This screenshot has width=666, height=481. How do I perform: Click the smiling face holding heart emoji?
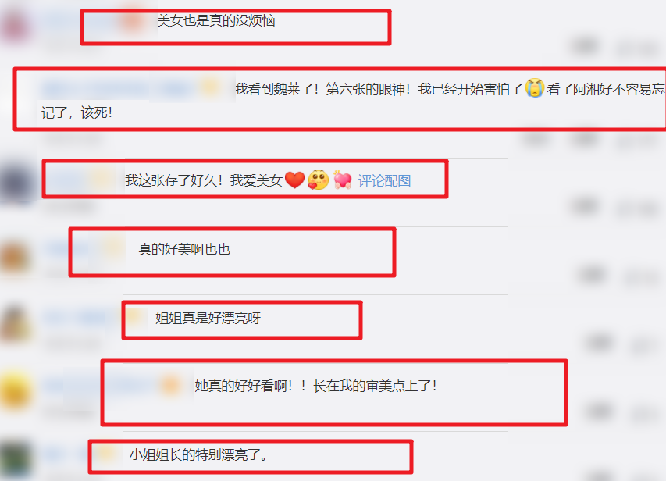point(319,180)
